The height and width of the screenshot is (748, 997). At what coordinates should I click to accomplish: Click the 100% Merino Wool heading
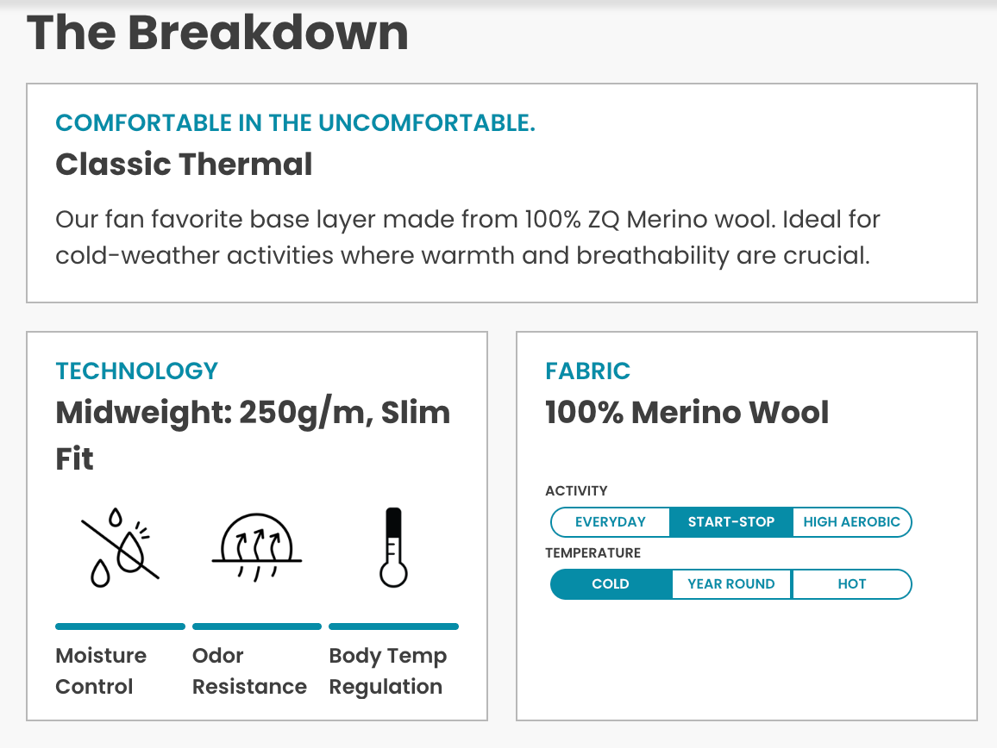click(x=687, y=413)
